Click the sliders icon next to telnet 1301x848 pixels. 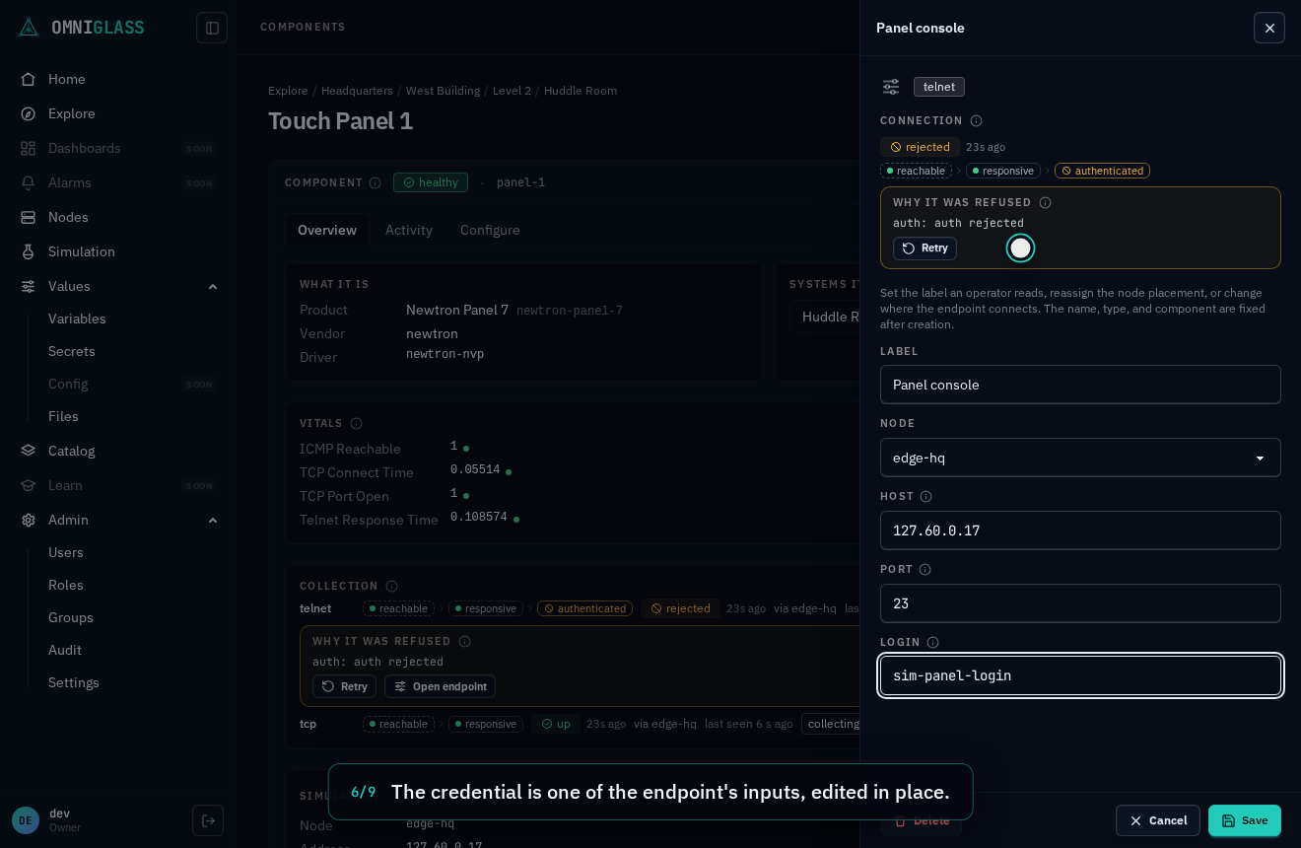pos(891,87)
